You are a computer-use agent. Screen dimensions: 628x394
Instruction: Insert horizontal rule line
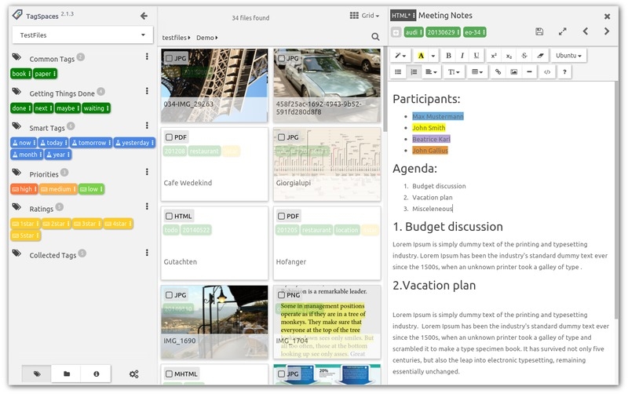click(529, 71)
